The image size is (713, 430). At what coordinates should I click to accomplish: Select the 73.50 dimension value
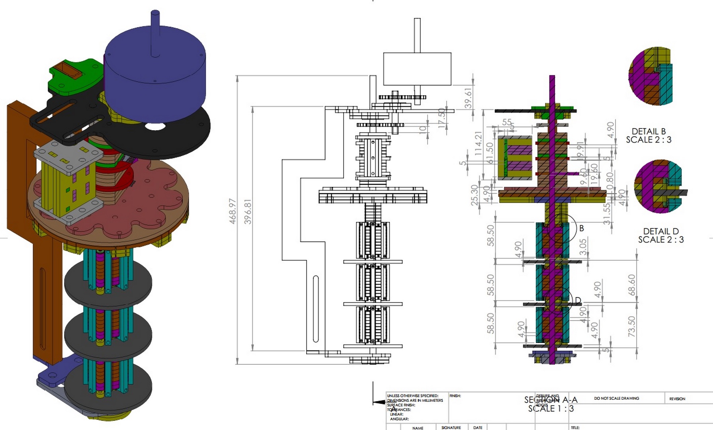click(x=632, y=326)
